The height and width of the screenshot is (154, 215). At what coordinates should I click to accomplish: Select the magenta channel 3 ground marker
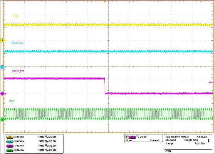[x=2, y=94]
